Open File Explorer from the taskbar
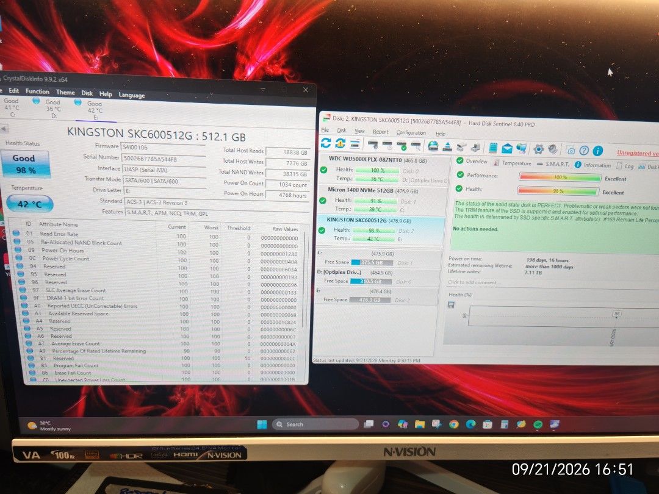 point(419,424)
